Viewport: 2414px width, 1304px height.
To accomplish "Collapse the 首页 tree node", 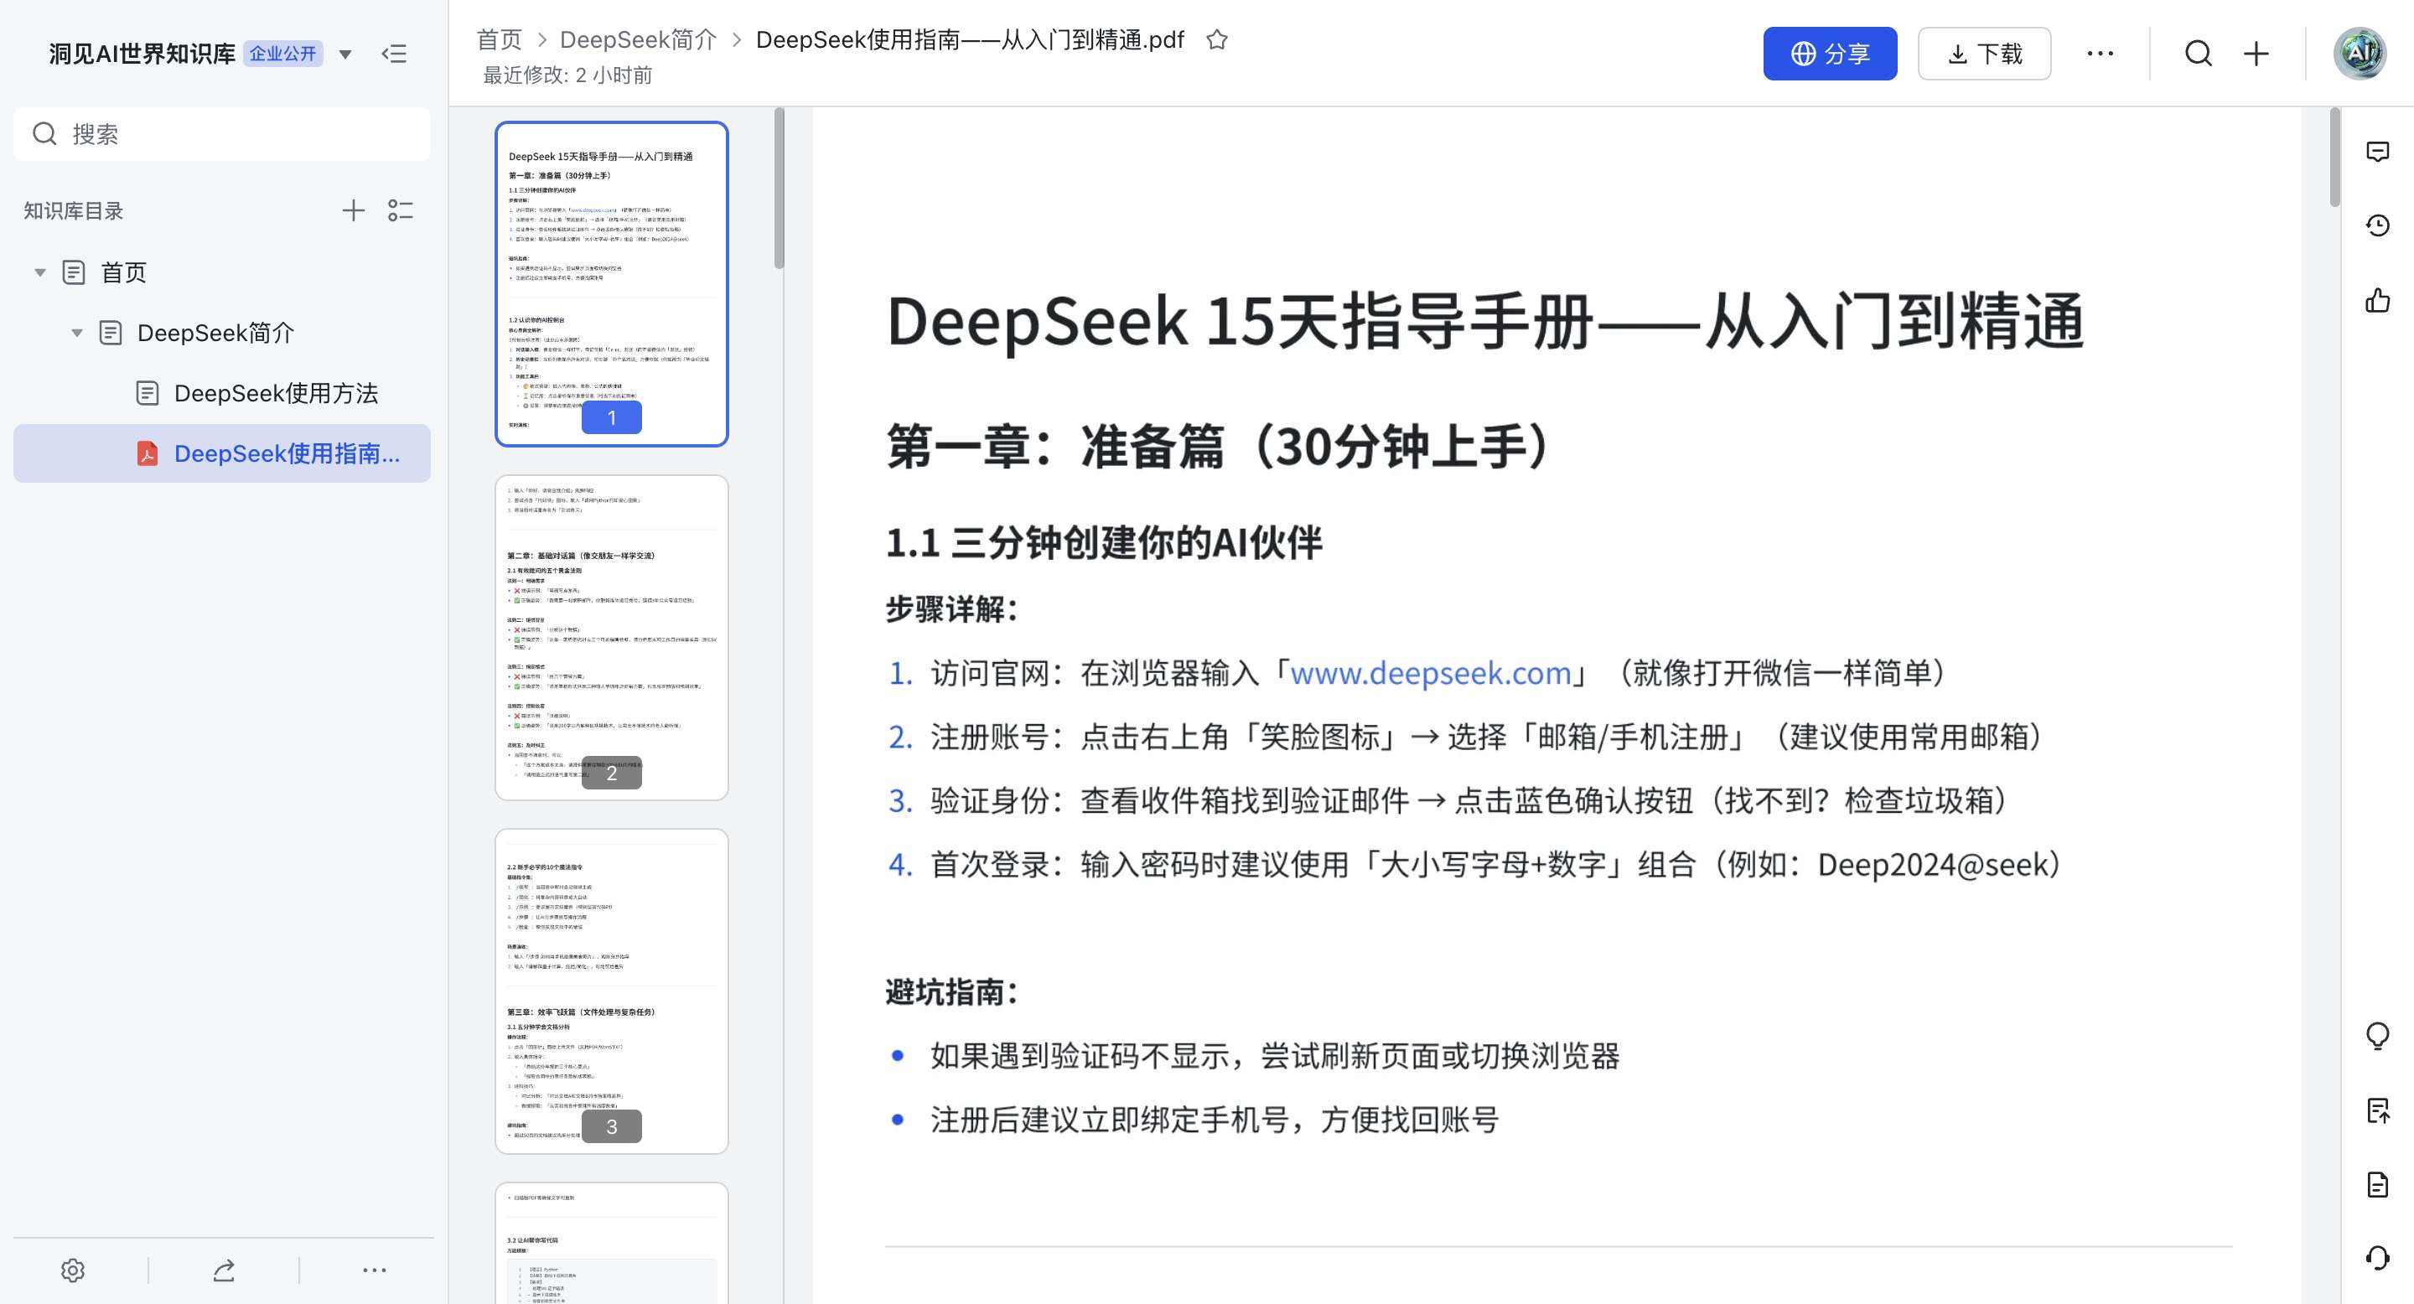I will pos(40,272).
